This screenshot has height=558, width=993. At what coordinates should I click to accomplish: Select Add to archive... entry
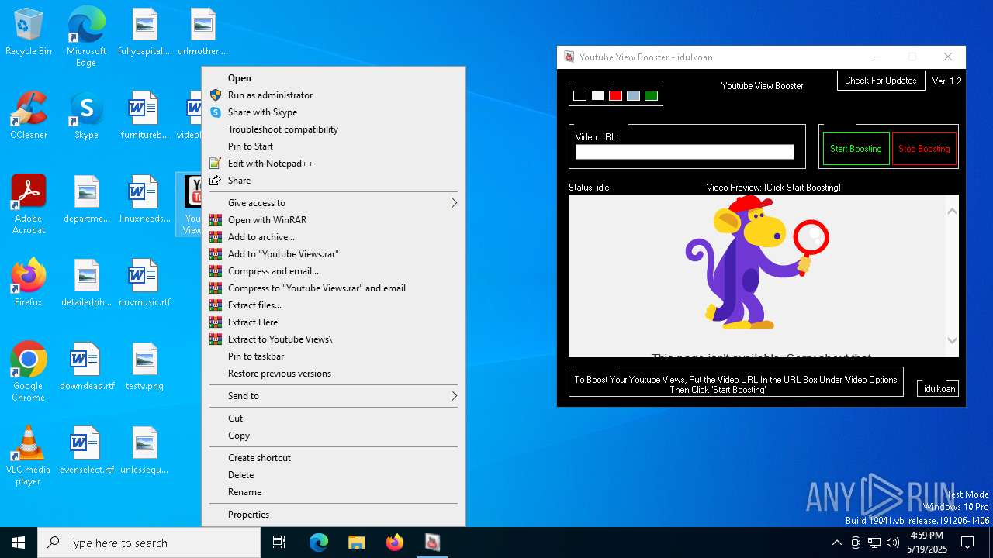coord(334,237)
